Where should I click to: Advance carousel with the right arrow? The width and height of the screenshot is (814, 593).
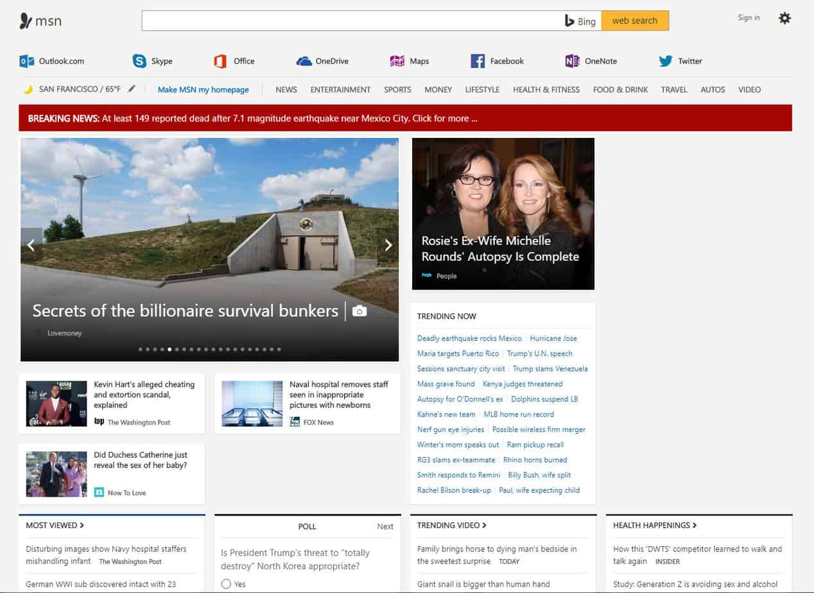click(x=388, y=245)
